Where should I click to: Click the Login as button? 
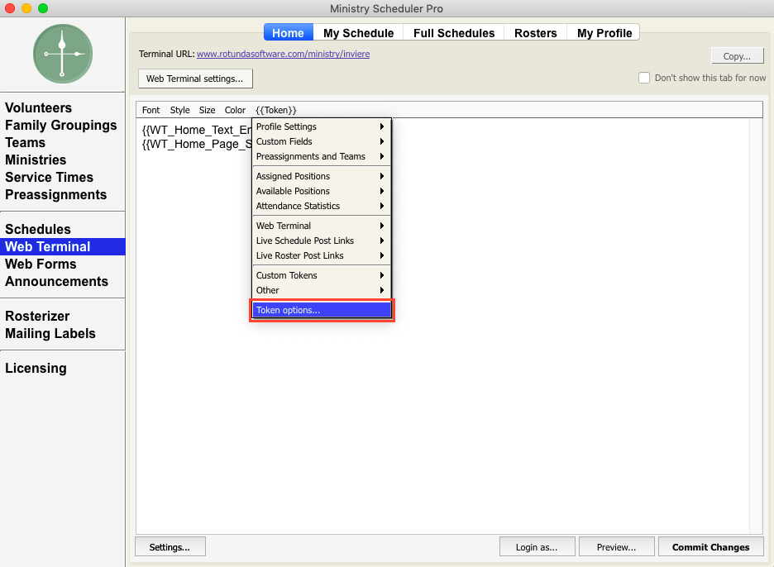click(536, 547)
